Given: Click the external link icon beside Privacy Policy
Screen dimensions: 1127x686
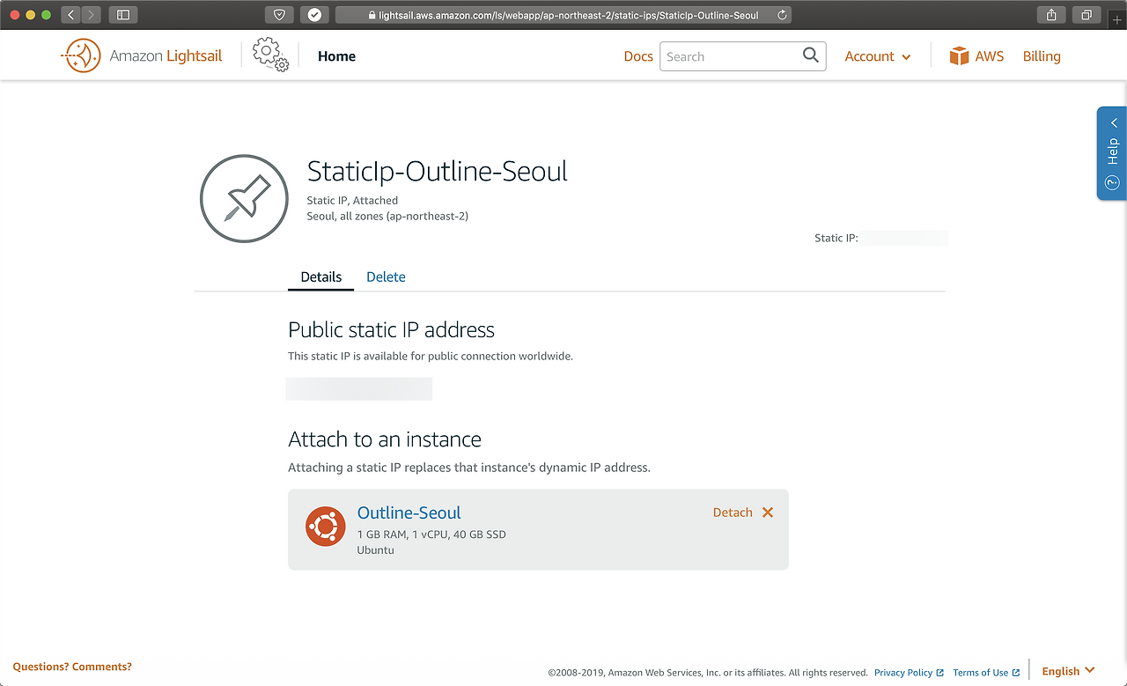Looking at the screenshot, I should 940,673.
